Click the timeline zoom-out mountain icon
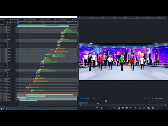The width and height of the screenshot is (168, 126). pyautogui.click(x=18, y=107)
